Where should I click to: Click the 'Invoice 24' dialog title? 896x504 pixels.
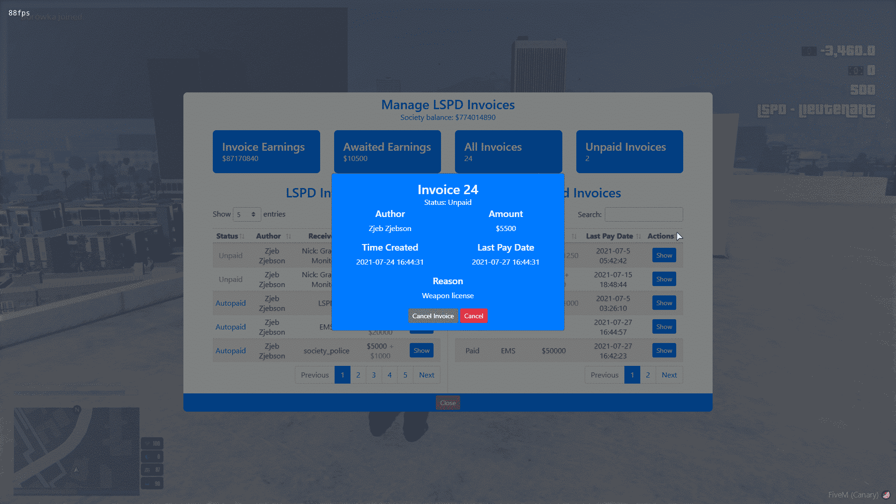point(448,189)
